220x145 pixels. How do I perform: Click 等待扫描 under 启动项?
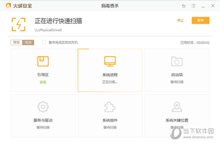point(177,82)
